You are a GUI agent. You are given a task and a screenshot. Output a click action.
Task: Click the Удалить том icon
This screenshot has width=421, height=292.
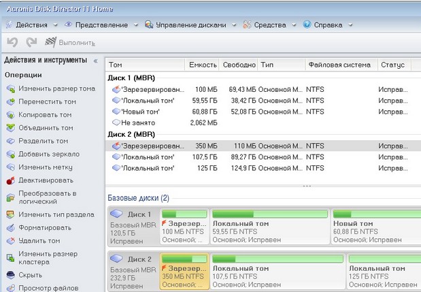tap(11, 241)
